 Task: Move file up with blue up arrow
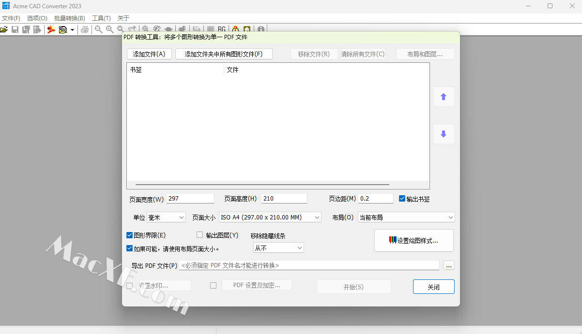(x=443, y=97)
